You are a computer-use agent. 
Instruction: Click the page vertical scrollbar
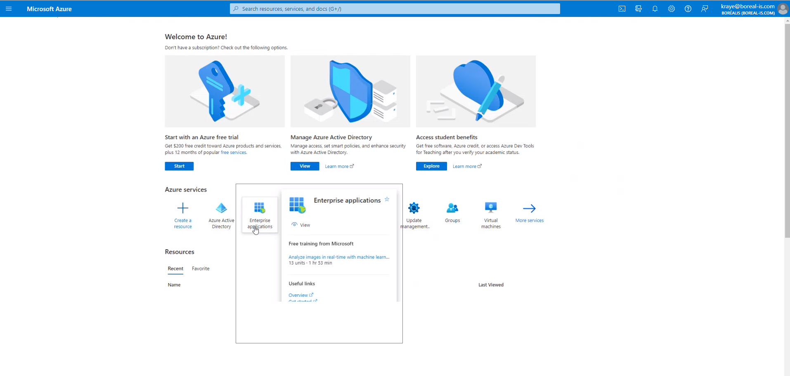pyautogui.click(x=787, y=130)
